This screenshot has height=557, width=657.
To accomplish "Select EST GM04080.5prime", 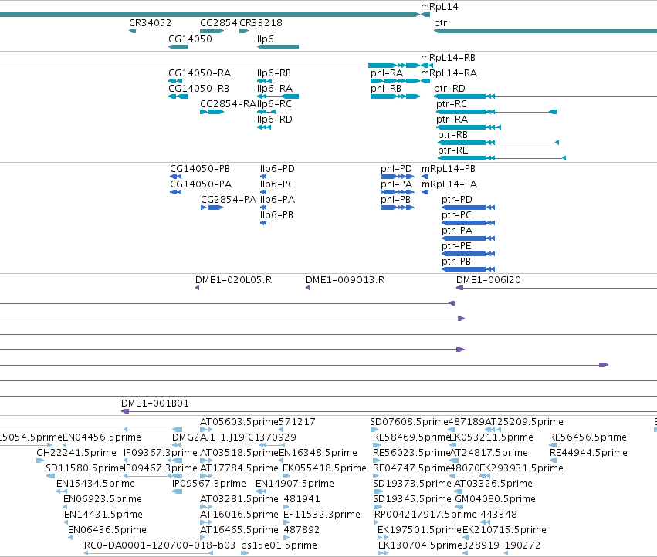I will pyautogui.click(x=459, y=507).
